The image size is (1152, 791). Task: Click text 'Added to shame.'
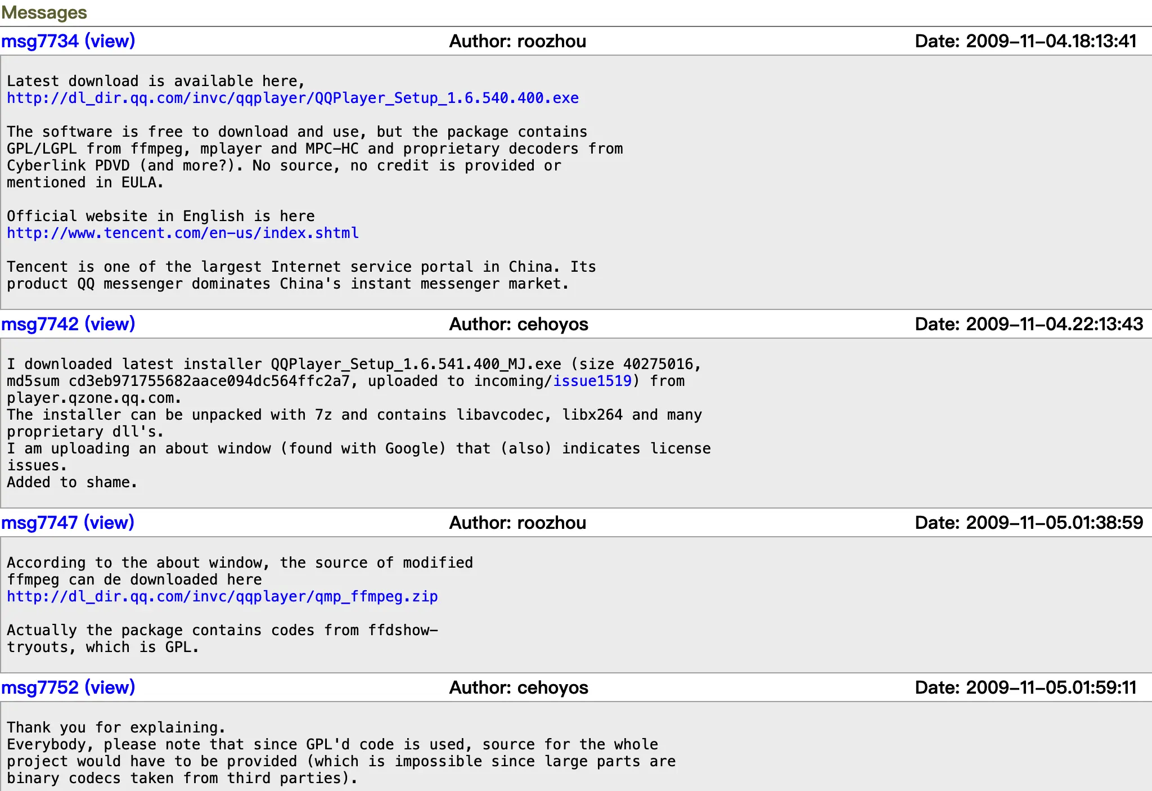click(x=72, y=482)
